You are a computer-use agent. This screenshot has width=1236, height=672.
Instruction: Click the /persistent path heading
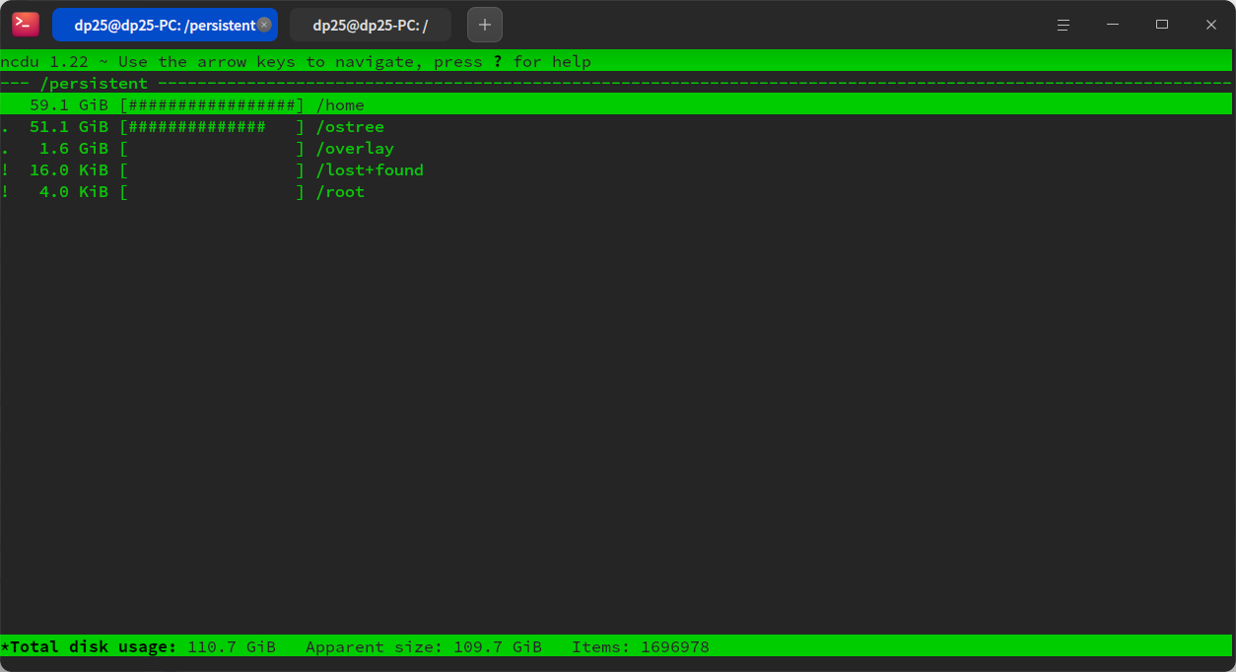(94, 83)
